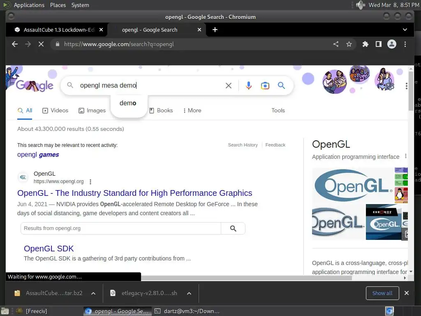Open 'opengl games' suggested search
The image size is (421, 316).
click(38, 155)
